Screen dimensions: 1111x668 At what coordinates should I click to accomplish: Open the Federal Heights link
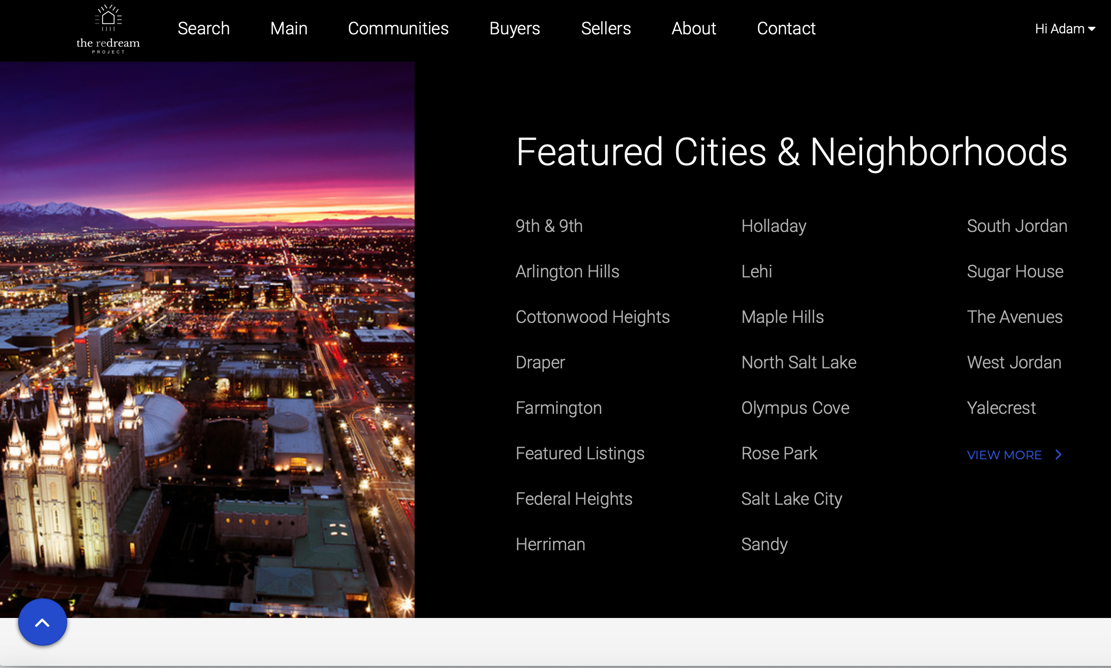[x=574, y=499]
